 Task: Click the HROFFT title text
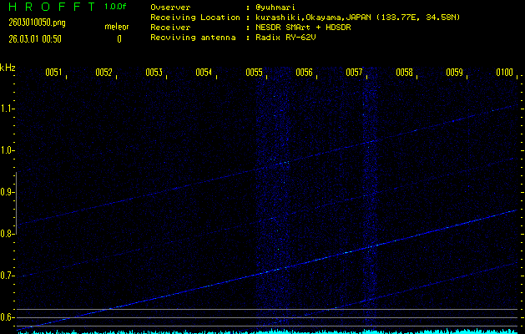pyautogui.click(x=48, y=7)
